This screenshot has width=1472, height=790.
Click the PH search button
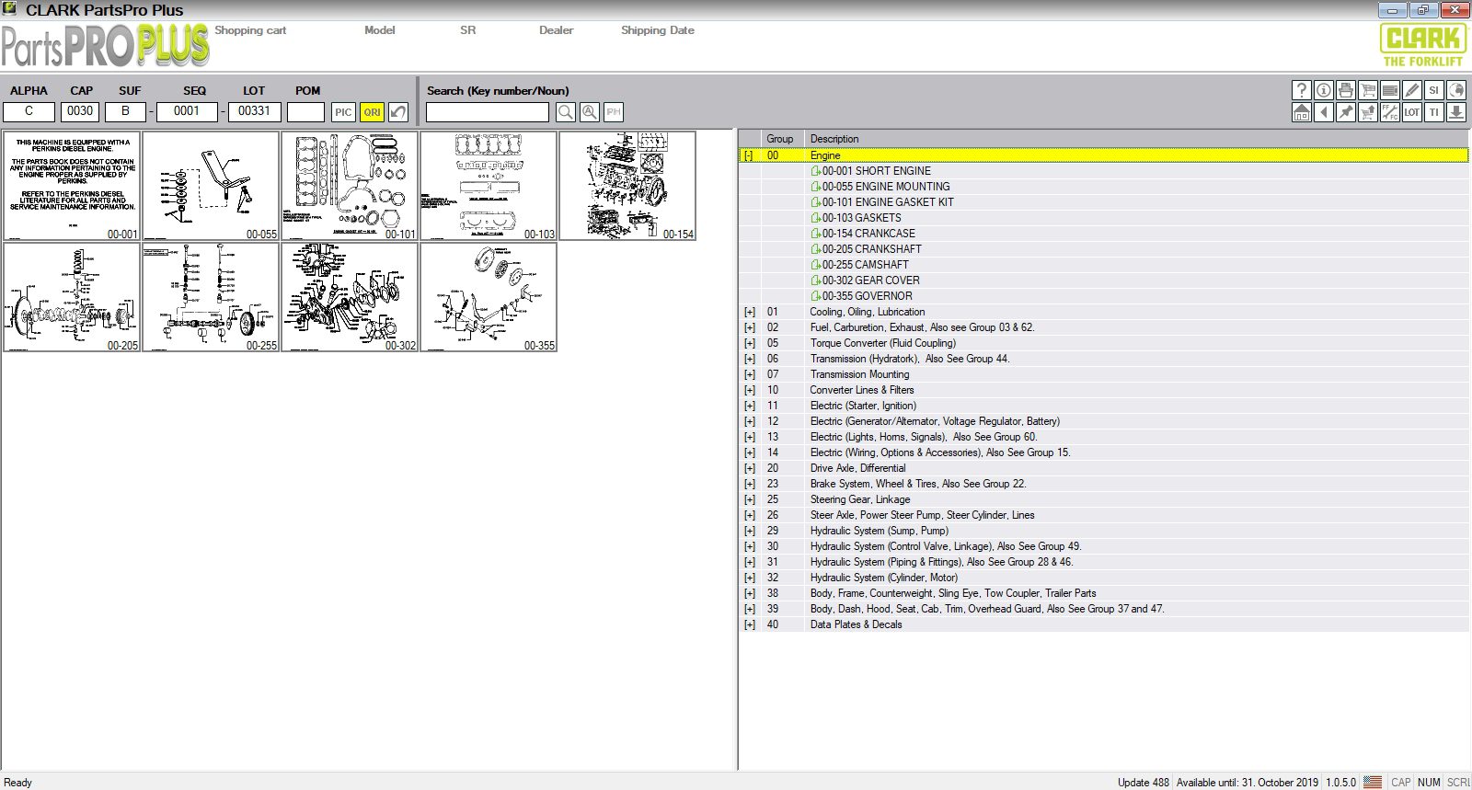click(614, 112)
